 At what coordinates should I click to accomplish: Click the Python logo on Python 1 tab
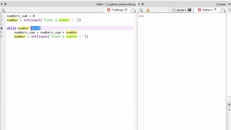click(215, 10)
